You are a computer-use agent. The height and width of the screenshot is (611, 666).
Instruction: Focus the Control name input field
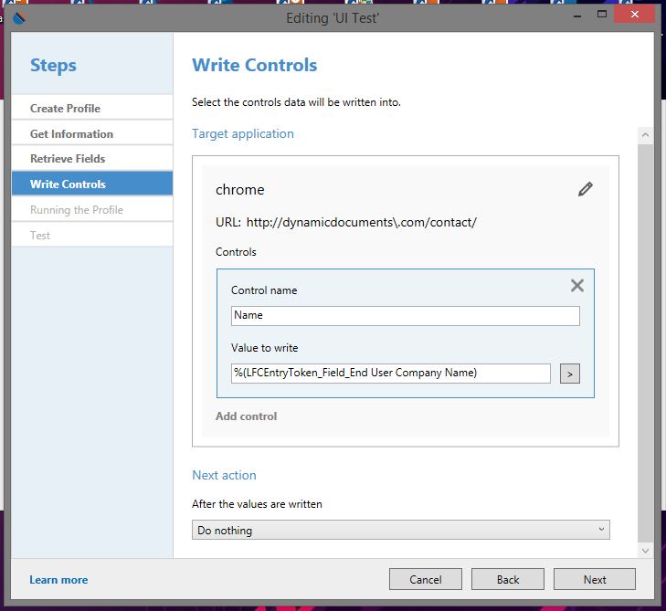[406, 316]
